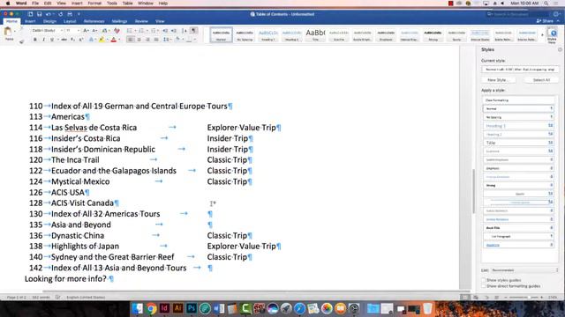Increase paragraph indent
The image size is (565, 317).
click(174, 31)
